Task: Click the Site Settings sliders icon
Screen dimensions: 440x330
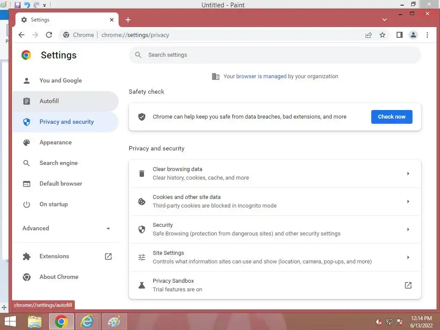Action: click(142, 257)
